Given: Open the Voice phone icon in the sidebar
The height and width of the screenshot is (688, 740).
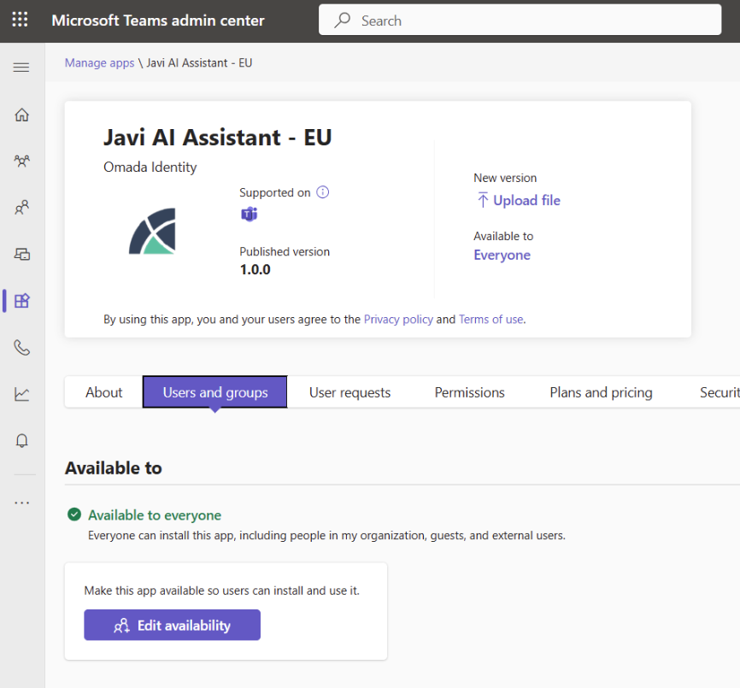Looking at the screenshot, I should 21,348.
